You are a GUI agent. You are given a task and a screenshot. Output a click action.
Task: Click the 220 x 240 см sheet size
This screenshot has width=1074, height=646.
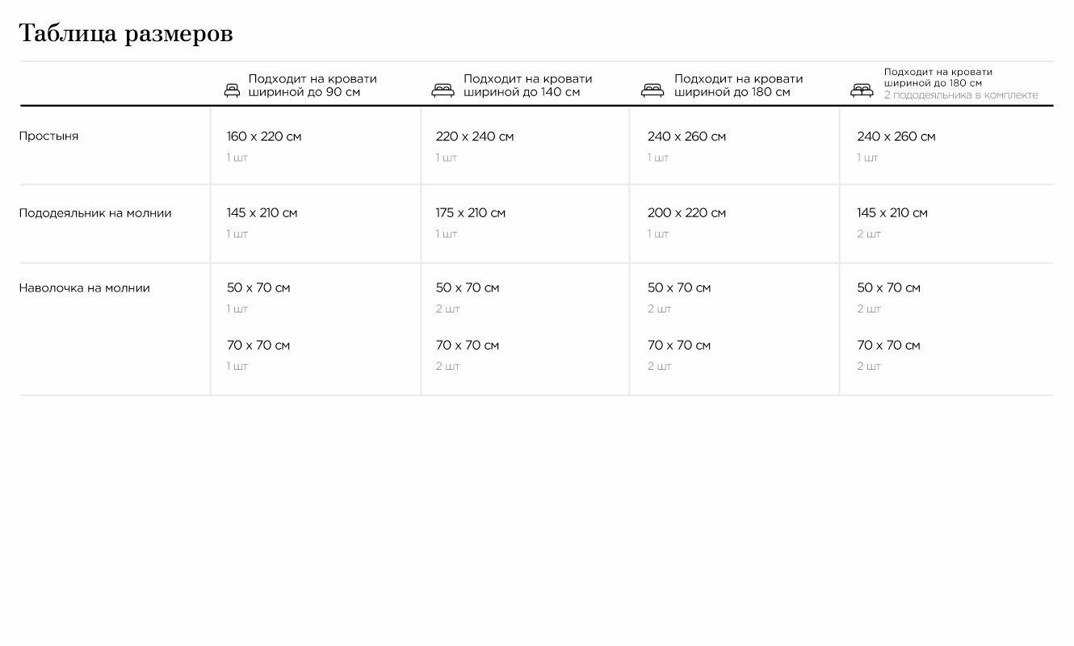pos(475,136)
